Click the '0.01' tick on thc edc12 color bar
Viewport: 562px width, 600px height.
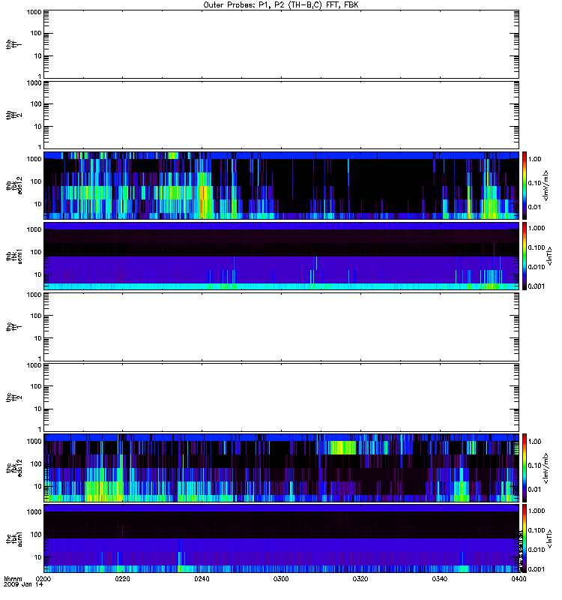tap(535, 490)
